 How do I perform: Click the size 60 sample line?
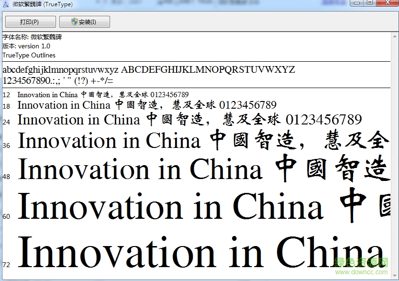[x=204, y=206]
